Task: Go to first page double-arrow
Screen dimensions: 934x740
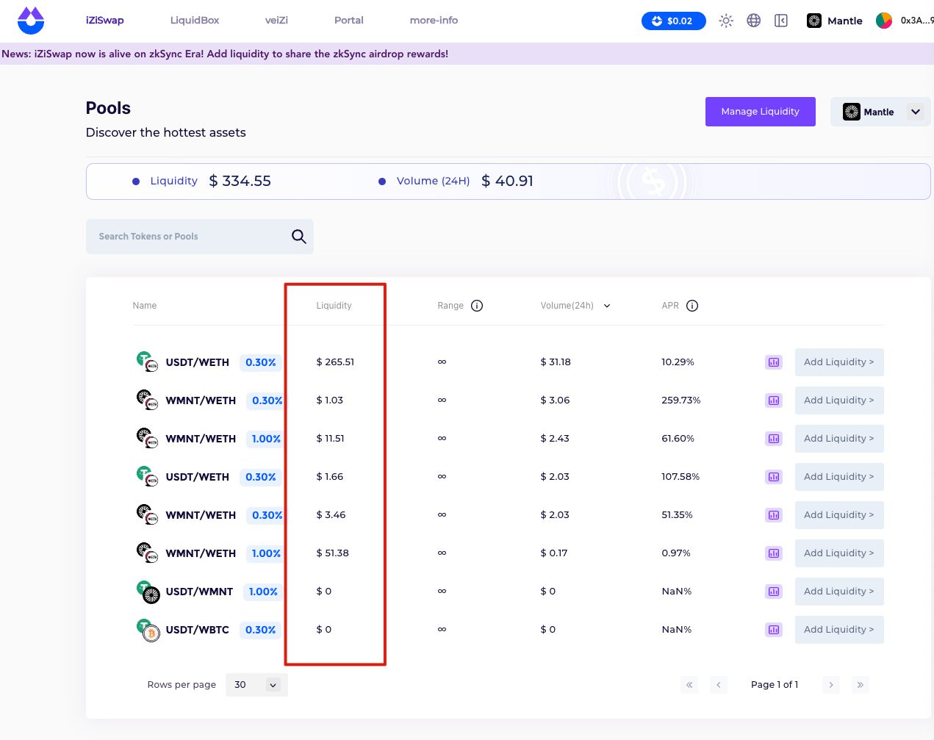Action: click(689, 685)
